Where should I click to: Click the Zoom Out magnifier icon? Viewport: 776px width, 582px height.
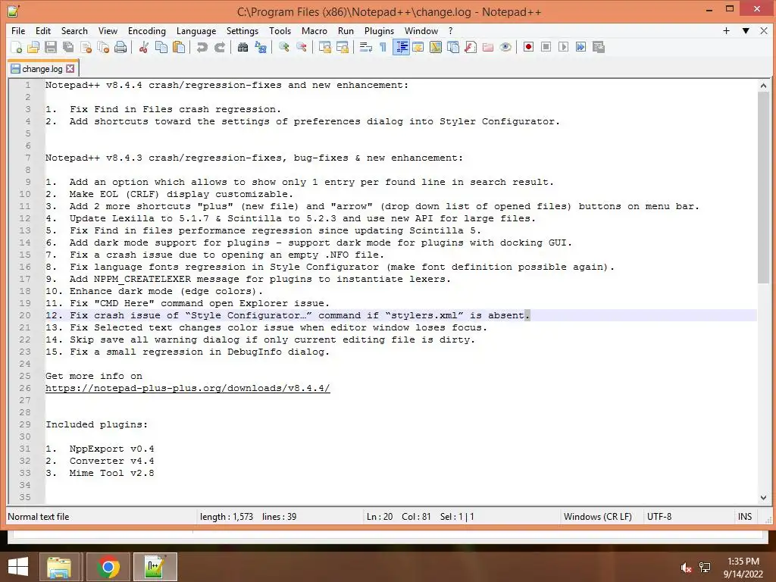click(x=301, y=47)
